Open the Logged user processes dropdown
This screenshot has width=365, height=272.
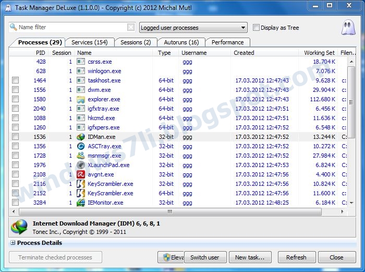193,28
